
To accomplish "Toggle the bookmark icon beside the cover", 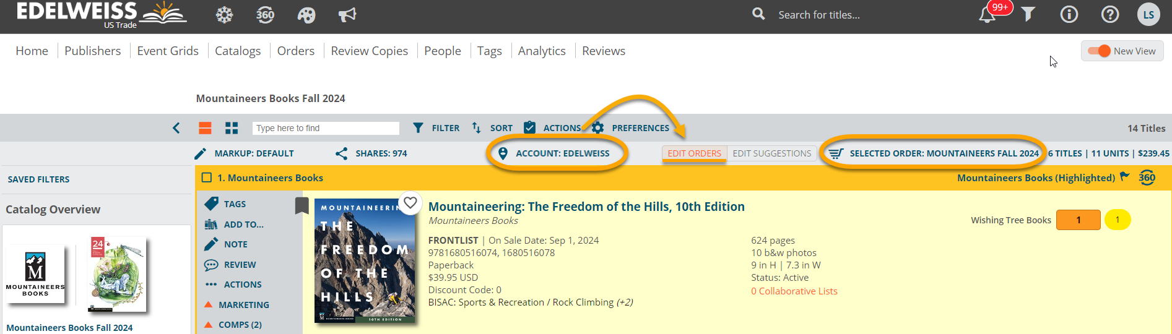I will pos(302,205).
